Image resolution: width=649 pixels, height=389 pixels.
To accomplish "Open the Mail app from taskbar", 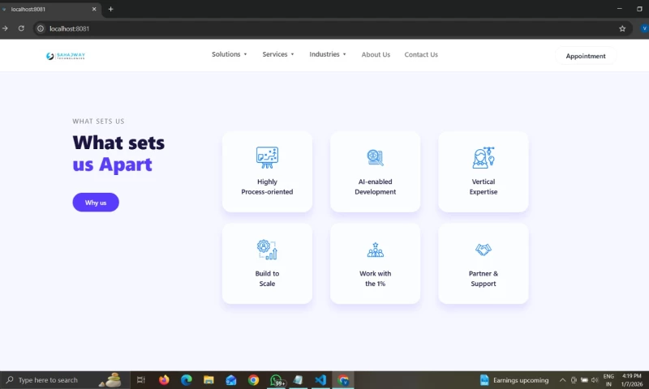I will click(231, 380).
